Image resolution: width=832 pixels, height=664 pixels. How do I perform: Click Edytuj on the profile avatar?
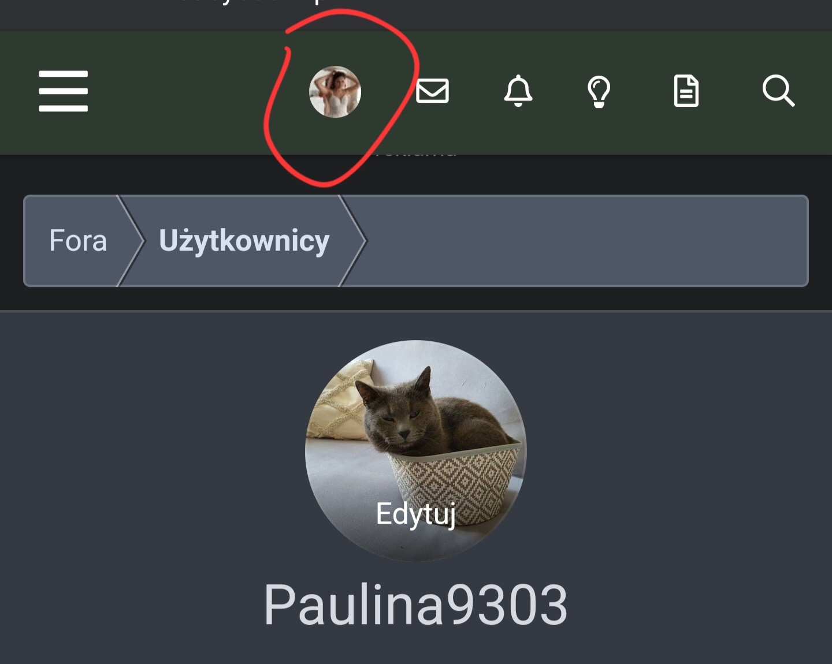416,514
